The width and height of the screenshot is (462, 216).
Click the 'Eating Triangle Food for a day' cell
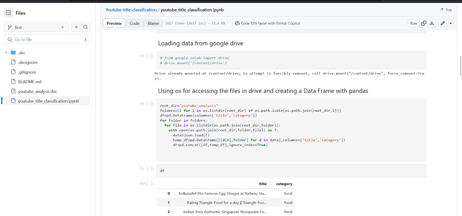click(227, 203)
